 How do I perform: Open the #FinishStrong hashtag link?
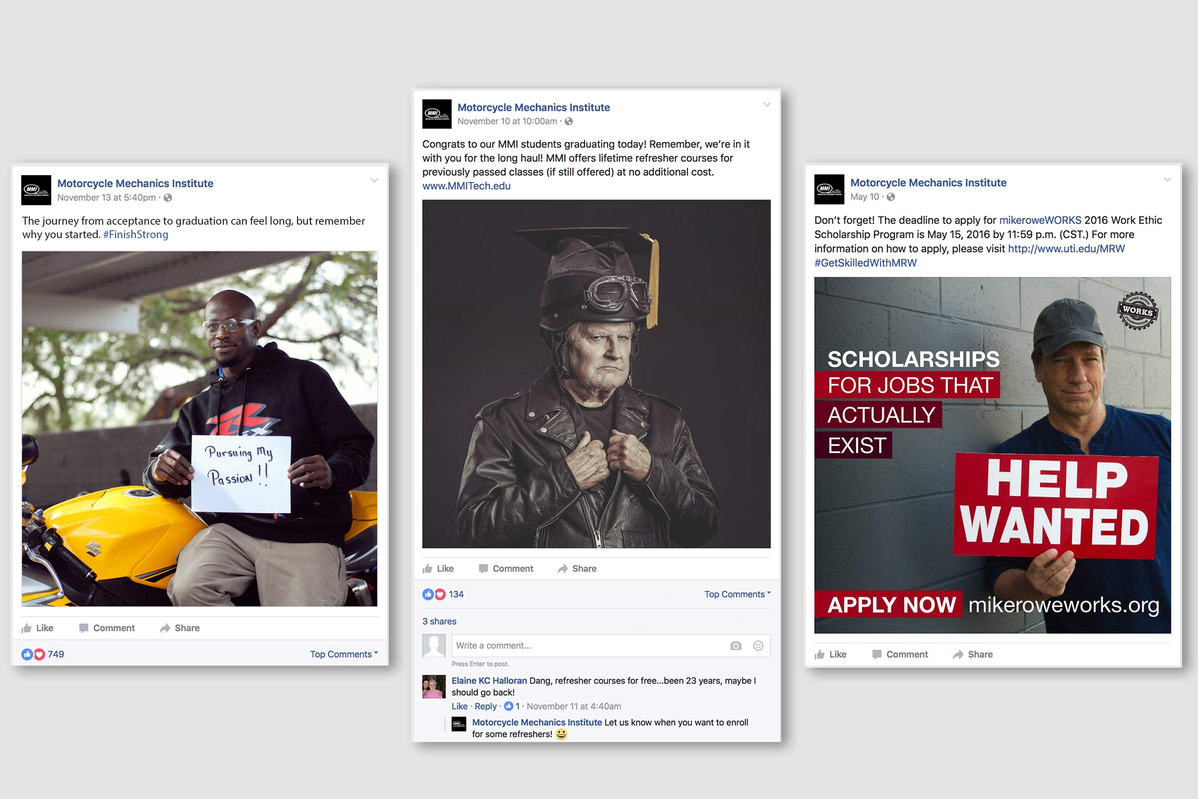tap(135, 234)
